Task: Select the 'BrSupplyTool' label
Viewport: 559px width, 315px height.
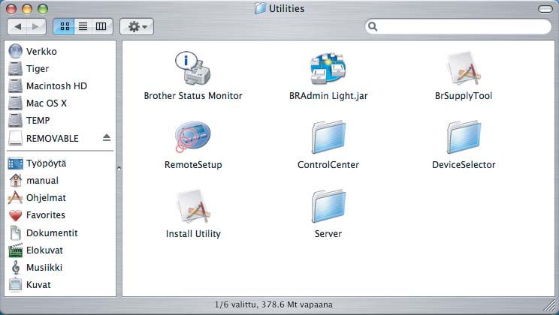Action: (x=464, y=96)
